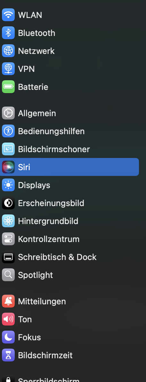Click the Bildschirmschoner icon
Screen dimensions: 146x382
(8, 149)
